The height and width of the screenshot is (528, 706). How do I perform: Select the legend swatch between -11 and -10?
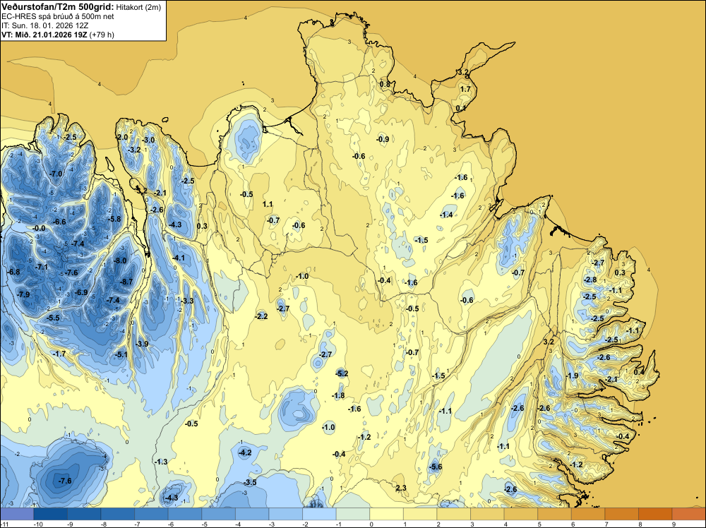click(17, 514)
